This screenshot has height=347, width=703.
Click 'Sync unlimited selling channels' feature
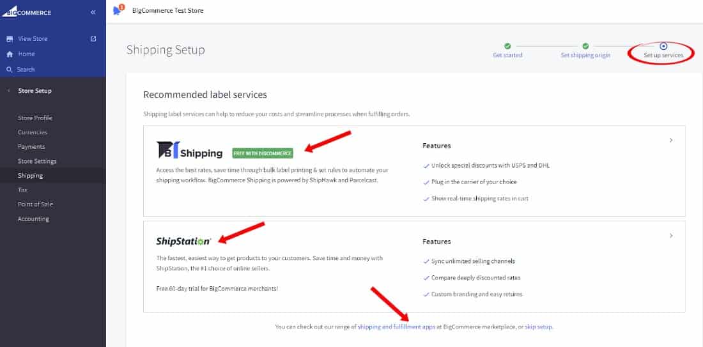pos(473,261)
